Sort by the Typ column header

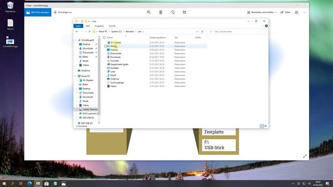point(176,37)
